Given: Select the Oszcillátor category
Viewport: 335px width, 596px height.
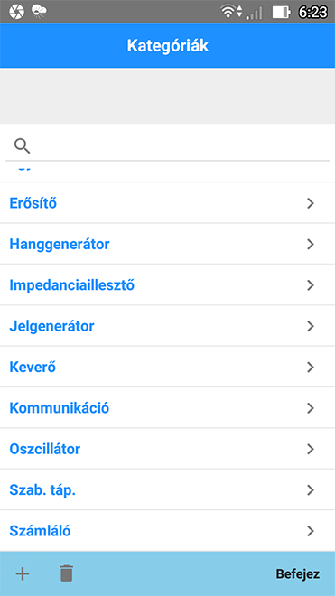Looking at the screenshot, I should 167,450.
